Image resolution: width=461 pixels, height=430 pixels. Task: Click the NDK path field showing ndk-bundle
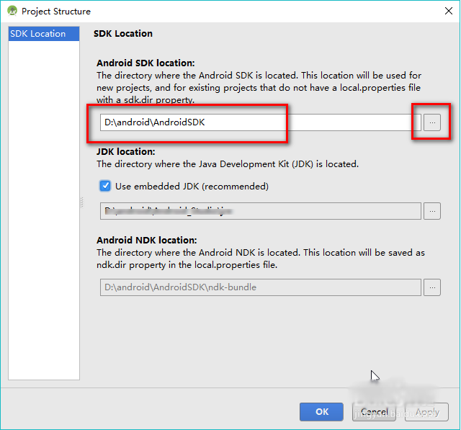tap(259, 287)
